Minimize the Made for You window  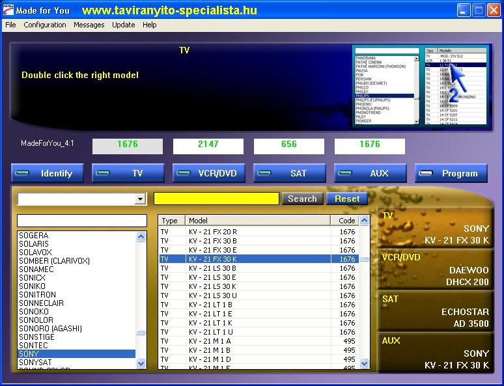(x=463, y=10)
